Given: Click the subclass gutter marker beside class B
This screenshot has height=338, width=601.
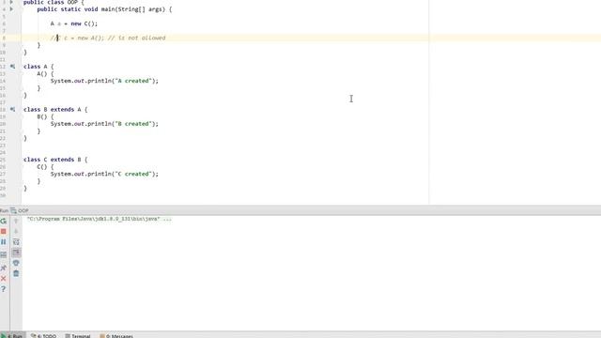Looking at the screenshot, I should pos(12,109).
